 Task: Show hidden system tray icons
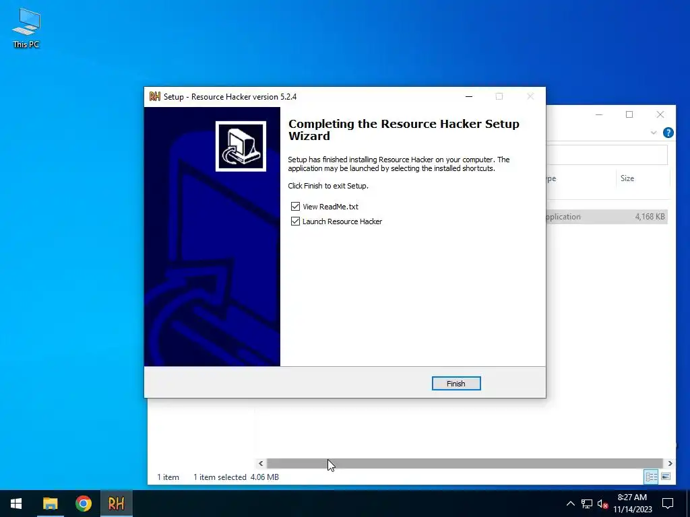[x=570, y=504]
